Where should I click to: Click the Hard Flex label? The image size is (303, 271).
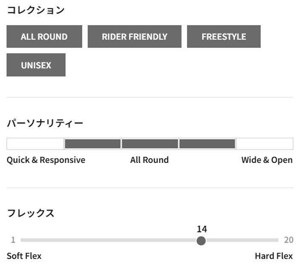pyautogui.click(x=274, y=256)
